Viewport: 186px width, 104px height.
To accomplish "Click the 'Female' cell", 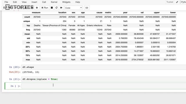I will (x=72, y=25).
